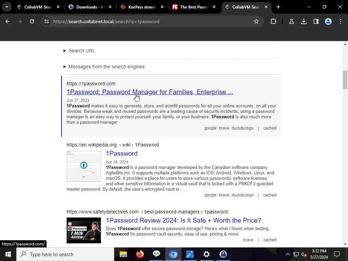The image size is (348, 261).
Task: Show hidden system tray icons
Action: coord(288,254)
